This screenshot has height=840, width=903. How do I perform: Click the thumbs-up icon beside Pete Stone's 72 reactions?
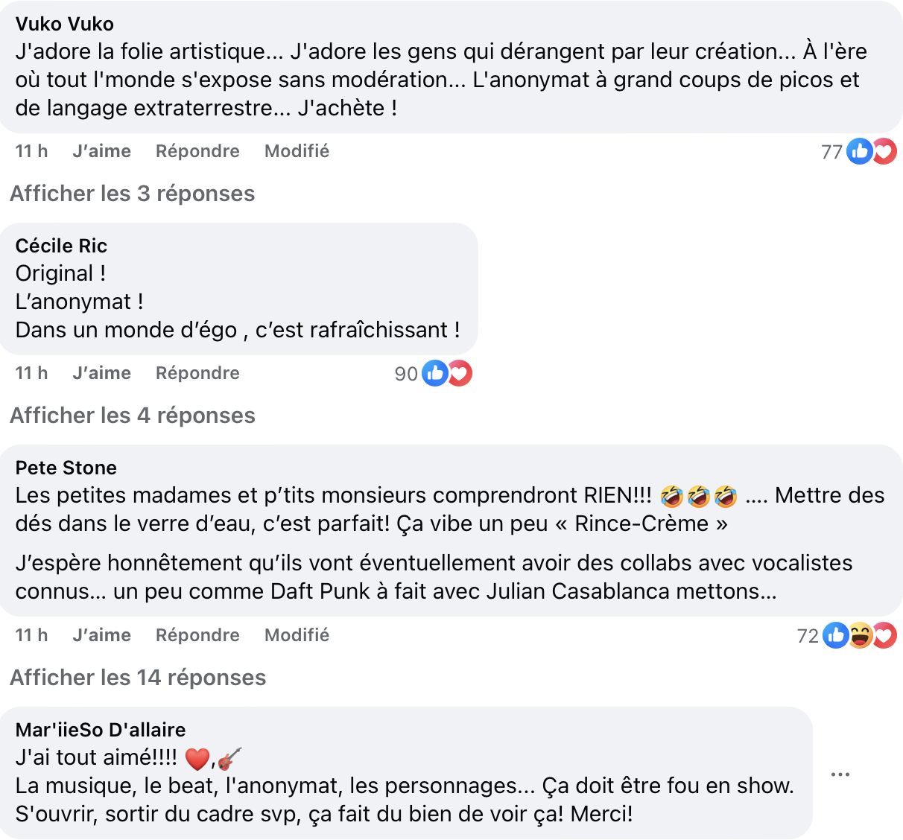click(x=835, y=635)
